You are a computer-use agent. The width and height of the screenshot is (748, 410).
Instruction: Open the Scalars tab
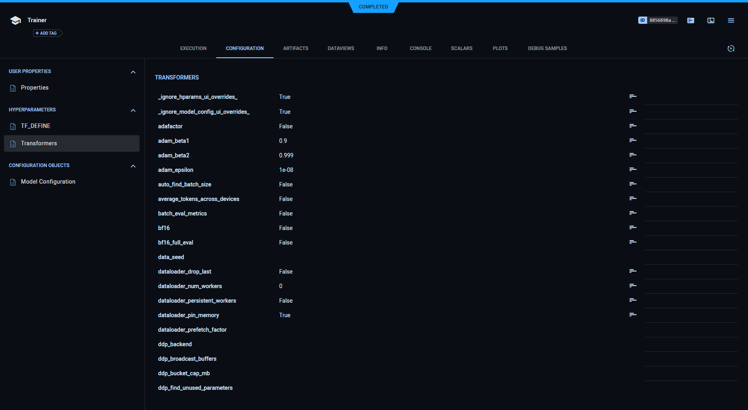(462, 48)
